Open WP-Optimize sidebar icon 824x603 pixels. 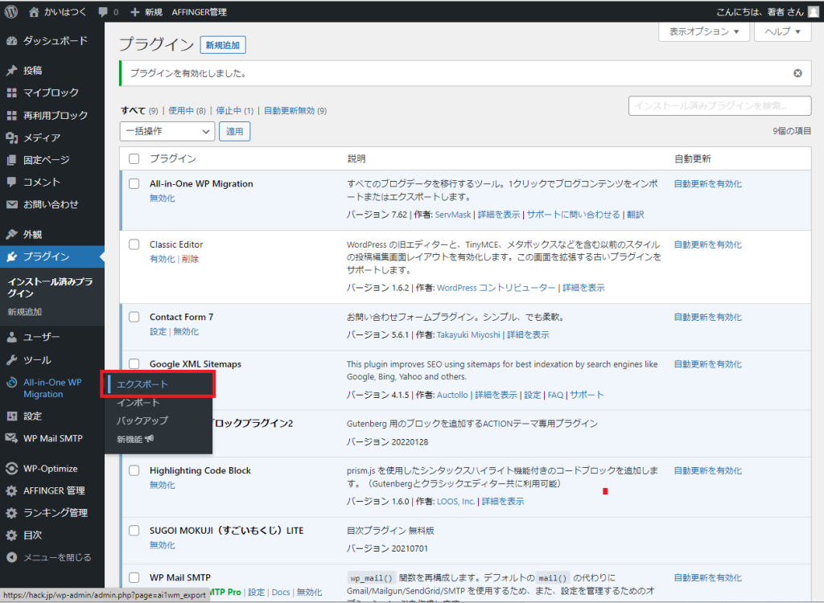tap(11, 468)
